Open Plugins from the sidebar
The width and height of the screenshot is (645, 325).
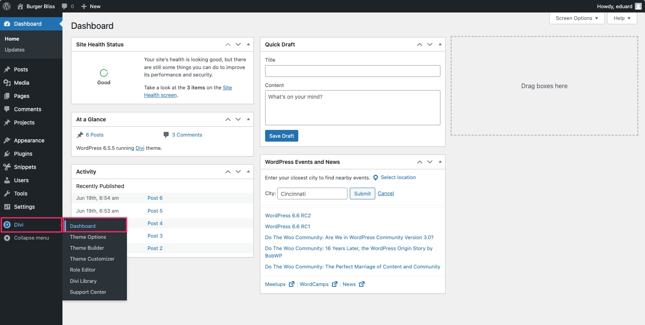pyautogui.click(x=23, y=154)
